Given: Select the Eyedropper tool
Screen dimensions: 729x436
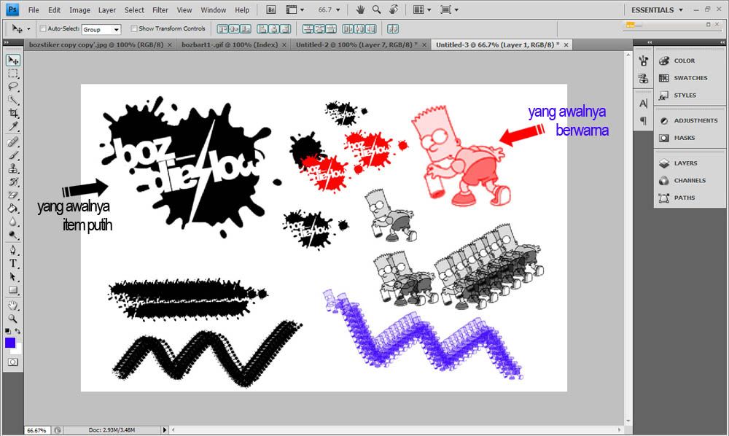Looking at the screenshot, I should click(12, 127).
